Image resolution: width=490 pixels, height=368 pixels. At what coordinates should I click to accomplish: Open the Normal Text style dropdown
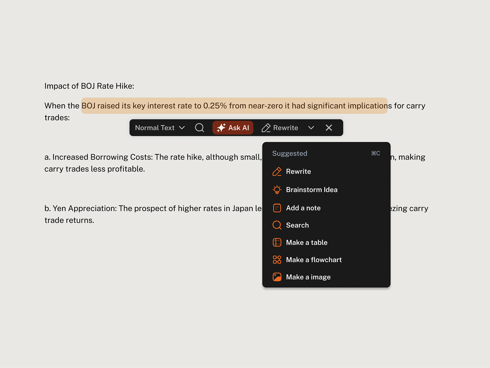(160, 128)
